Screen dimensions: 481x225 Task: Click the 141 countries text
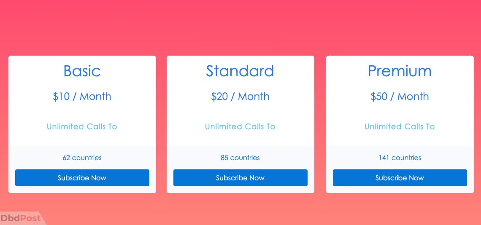tap(400, 158)
